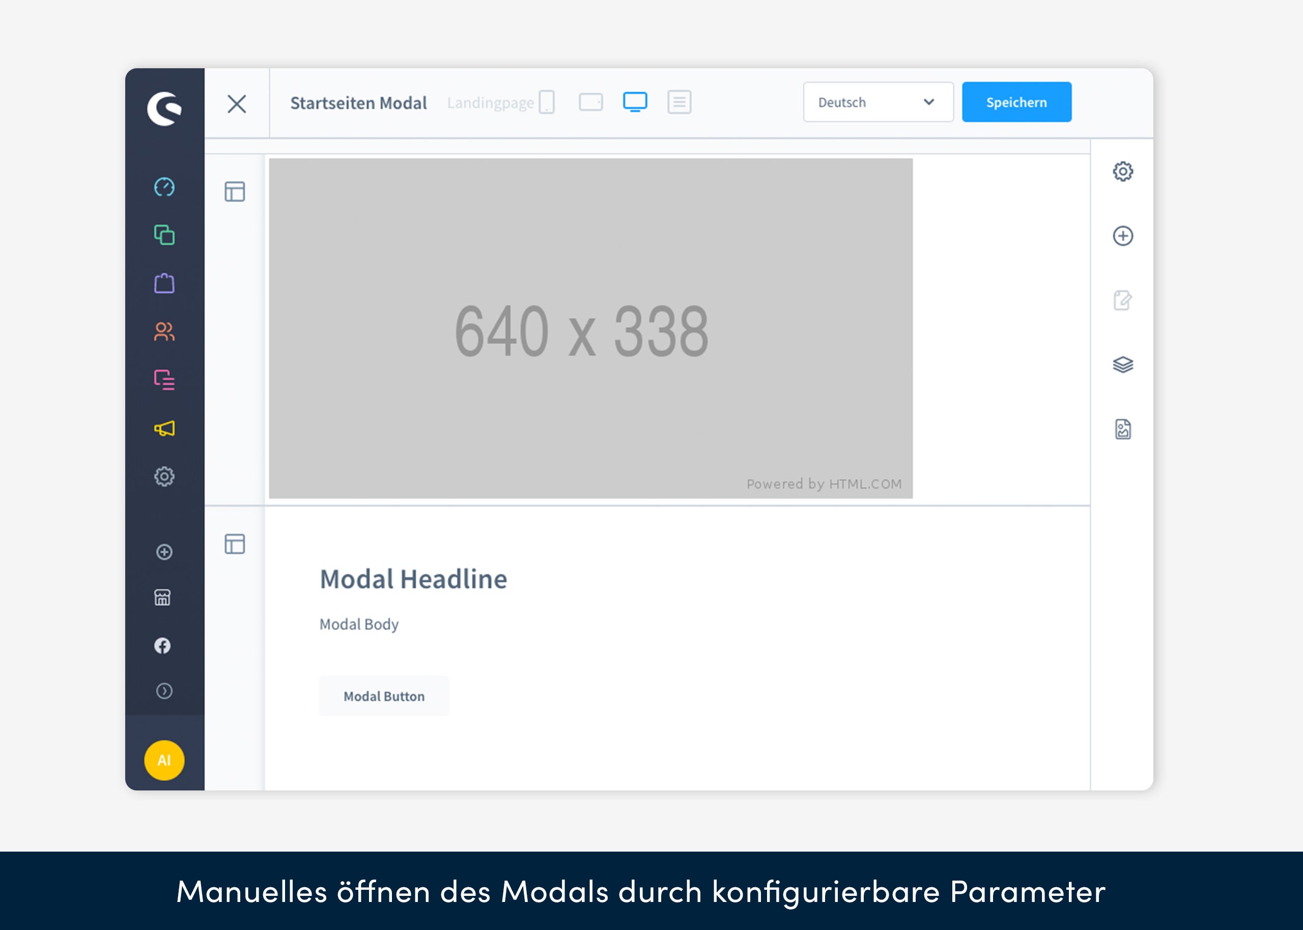Open the Facebook sales channel icon
The height and width of the screenshot is (930, 1303).
162,645
